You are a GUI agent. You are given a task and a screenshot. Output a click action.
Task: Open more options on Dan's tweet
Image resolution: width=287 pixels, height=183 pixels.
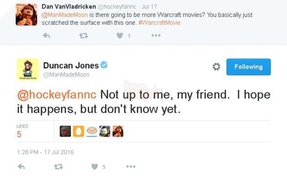156,35
